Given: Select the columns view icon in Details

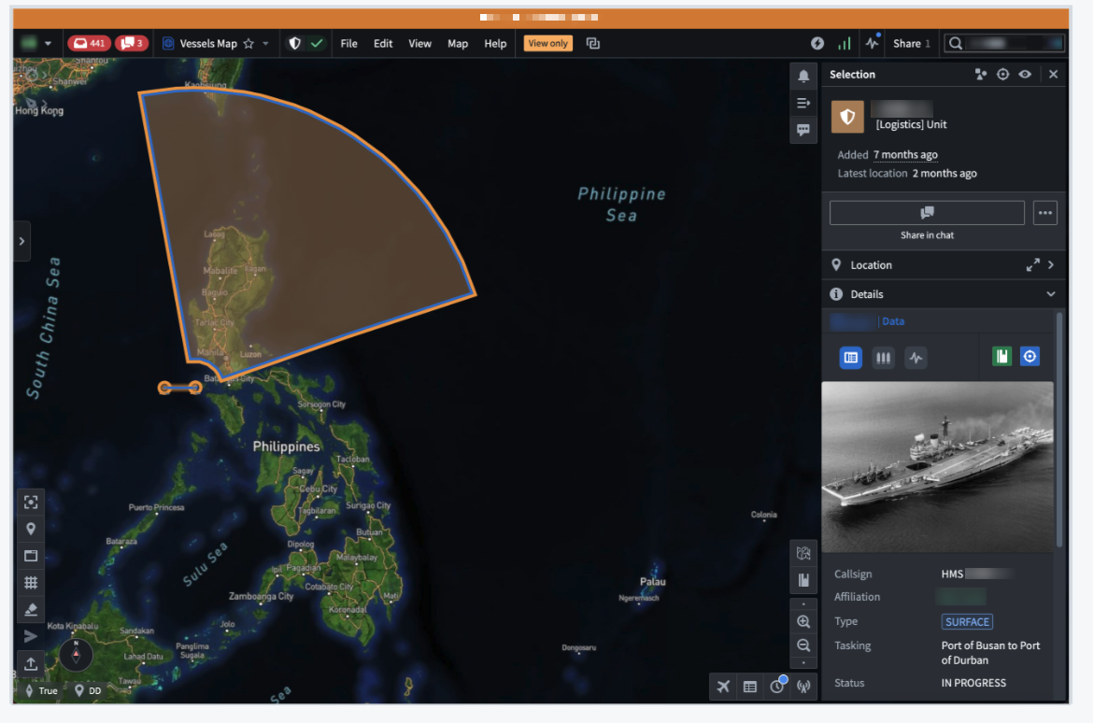Looking at the screenshot, I should point(883,358).
